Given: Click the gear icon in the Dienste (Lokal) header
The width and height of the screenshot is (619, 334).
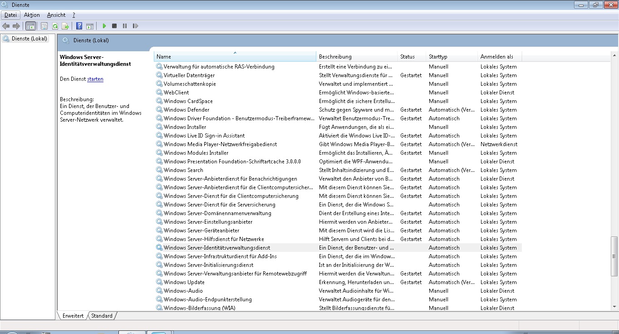Looking at the screenshot, I should [66, 40].
